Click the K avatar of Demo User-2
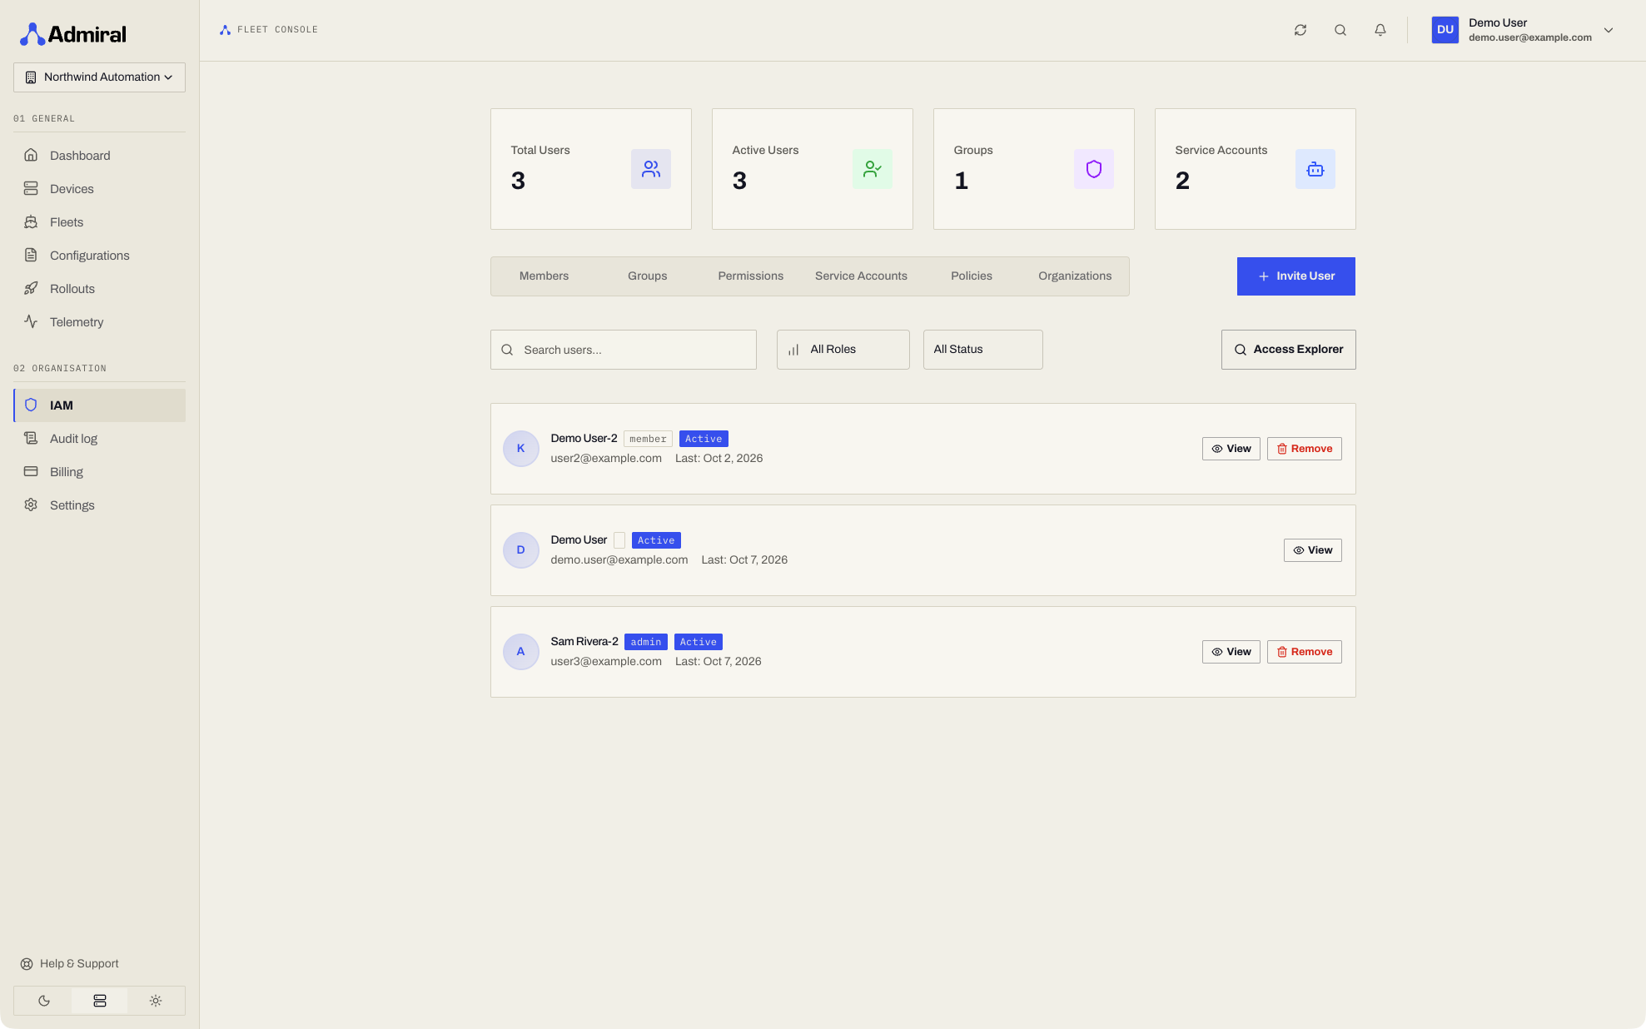The image size is (1646, 1029). point(521,449)
